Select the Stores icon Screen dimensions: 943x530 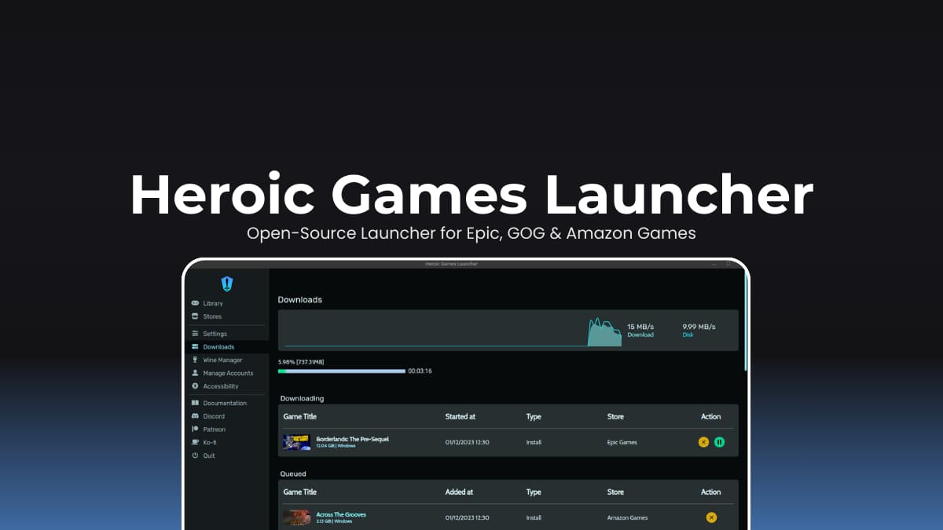point(195,316)
